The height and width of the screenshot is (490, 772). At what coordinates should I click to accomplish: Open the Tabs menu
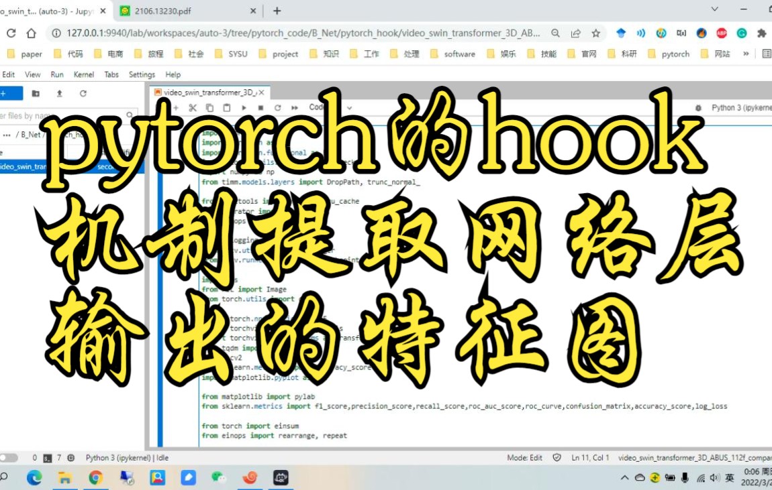click(x=111, y=74)
